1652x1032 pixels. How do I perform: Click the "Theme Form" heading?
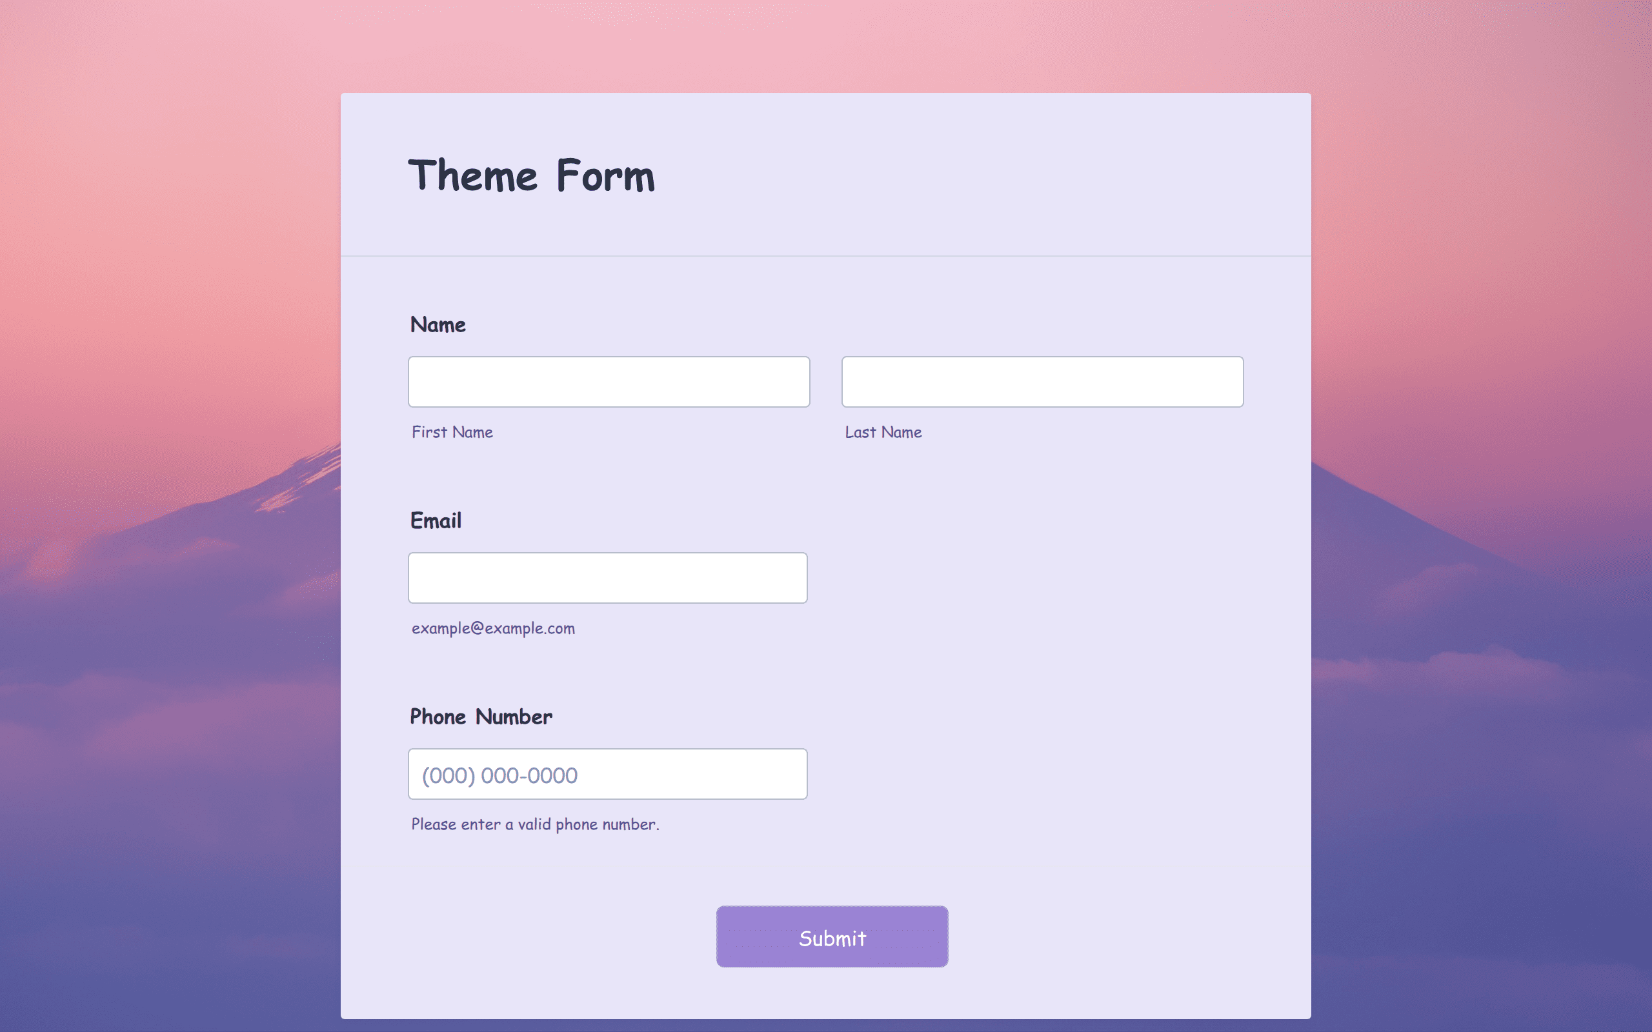coord(531,175)
